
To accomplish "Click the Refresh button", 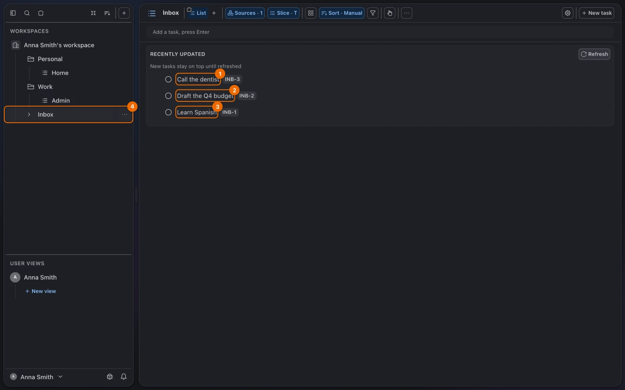I will click(x=594, y=54).
